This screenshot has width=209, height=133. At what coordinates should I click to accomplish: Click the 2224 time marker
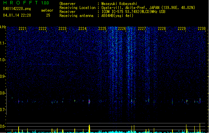82,29
